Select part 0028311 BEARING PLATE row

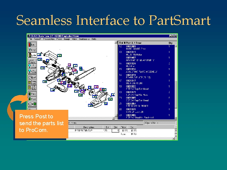[x=147, y=76]
